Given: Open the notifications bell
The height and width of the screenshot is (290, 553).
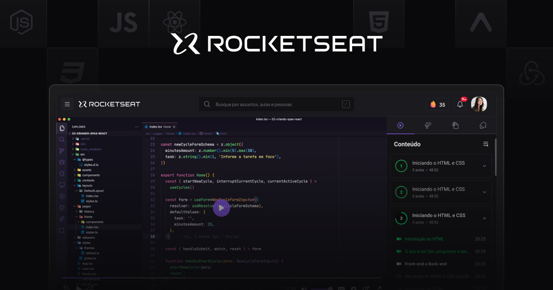Looking at the screenshot, I should [460, 104].
